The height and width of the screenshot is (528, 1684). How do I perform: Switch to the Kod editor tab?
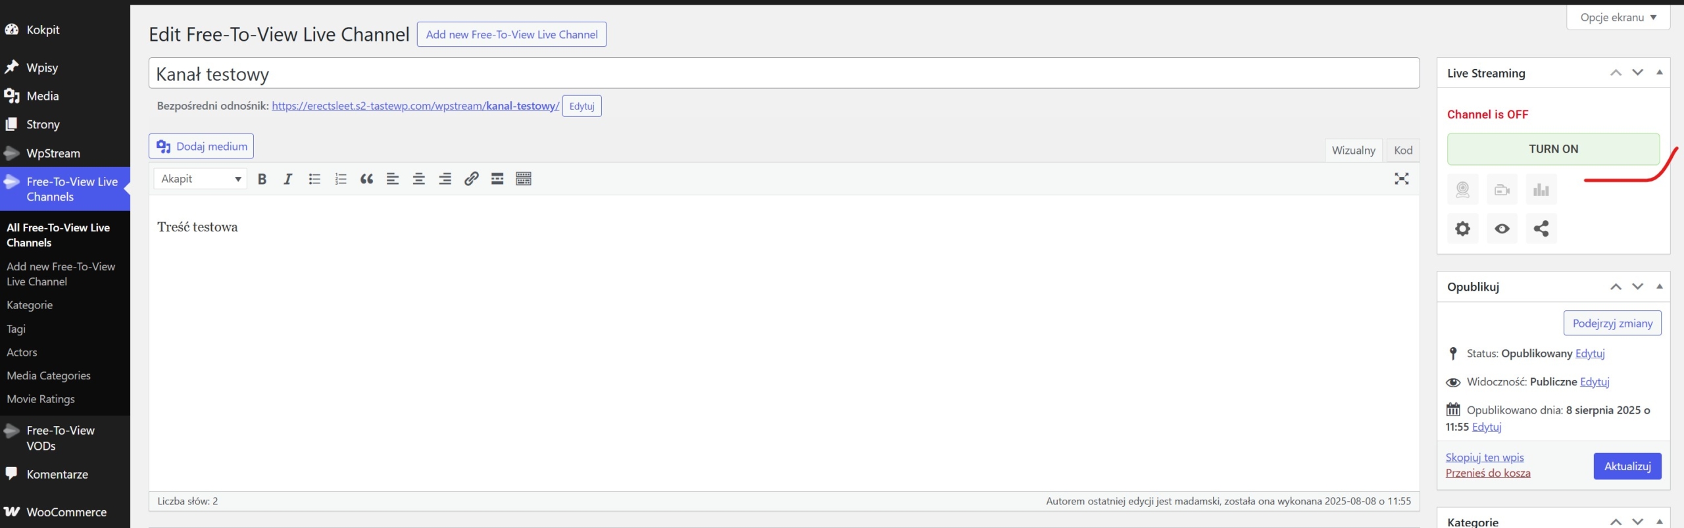coord(1402,151)
